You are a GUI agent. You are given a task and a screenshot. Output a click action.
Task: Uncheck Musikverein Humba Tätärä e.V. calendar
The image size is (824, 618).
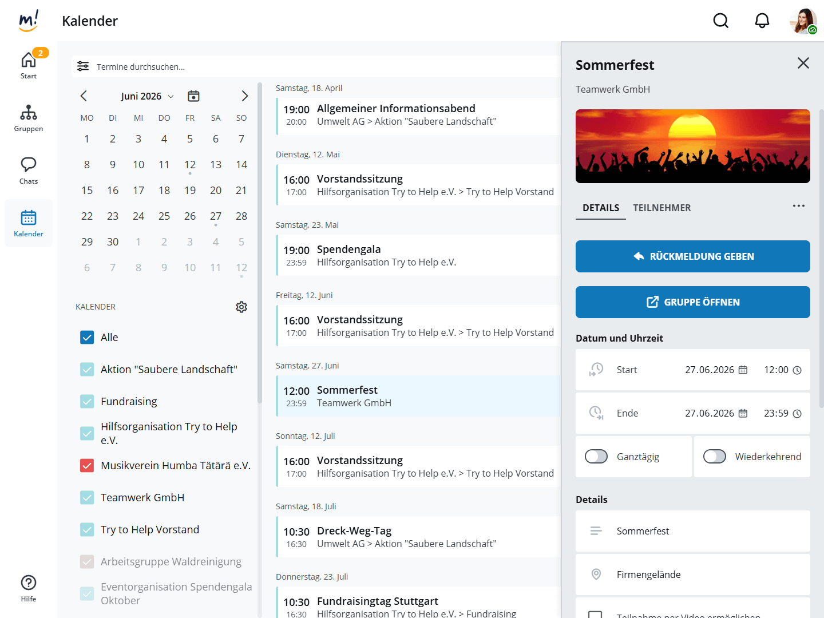pos(87,466)
